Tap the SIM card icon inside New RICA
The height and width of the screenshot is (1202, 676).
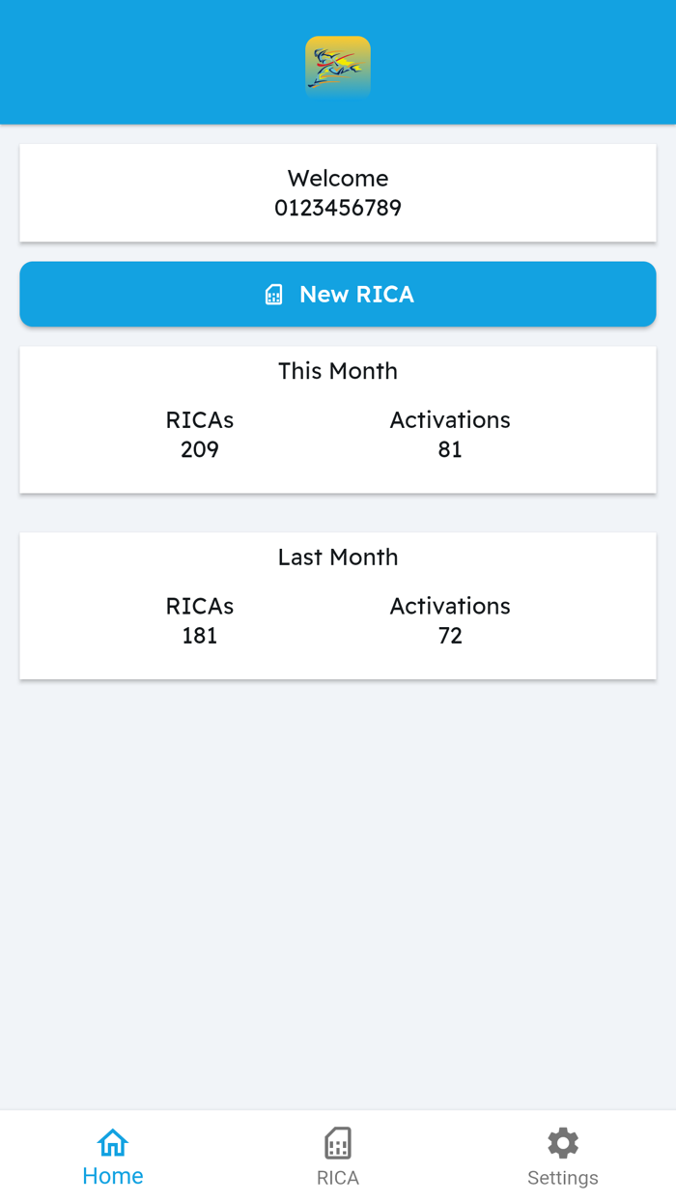coord(276,294)
